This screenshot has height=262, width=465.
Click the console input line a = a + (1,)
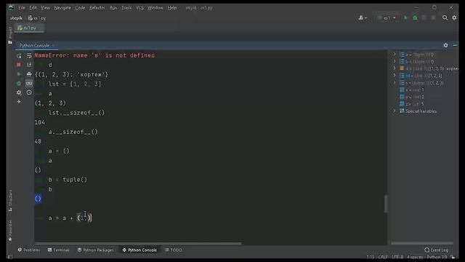pyautogui.click(x=70, y=218)
